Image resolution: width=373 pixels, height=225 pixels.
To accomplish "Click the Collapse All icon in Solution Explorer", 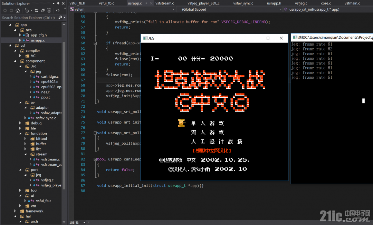I will [x=43, y=10].
